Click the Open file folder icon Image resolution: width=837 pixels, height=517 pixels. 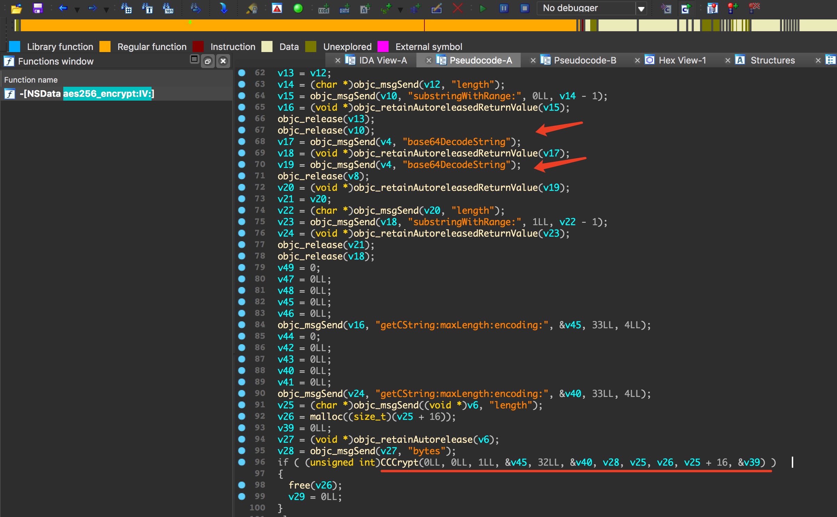16,8
